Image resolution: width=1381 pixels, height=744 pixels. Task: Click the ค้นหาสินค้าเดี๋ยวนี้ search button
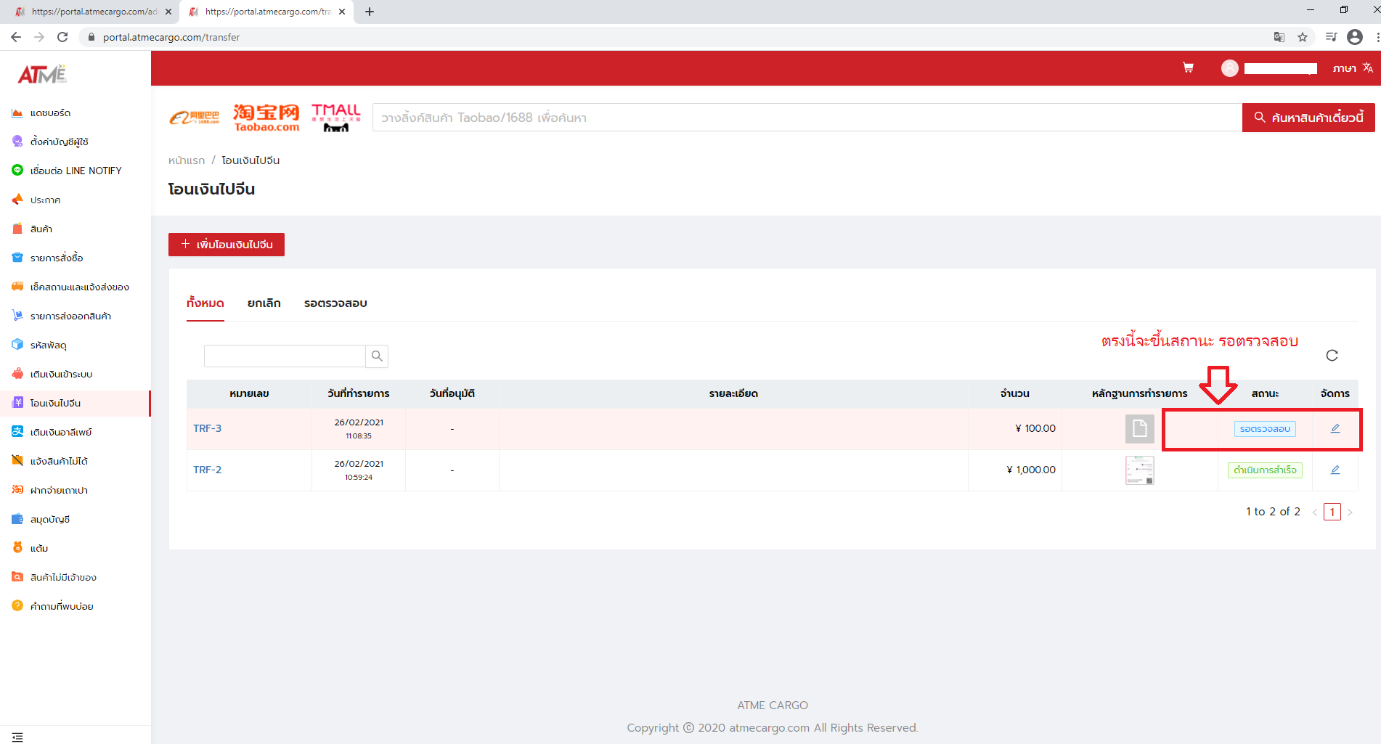[1308, 118]
